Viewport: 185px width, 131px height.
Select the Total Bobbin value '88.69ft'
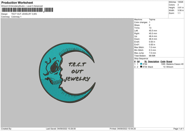[152, 56]
